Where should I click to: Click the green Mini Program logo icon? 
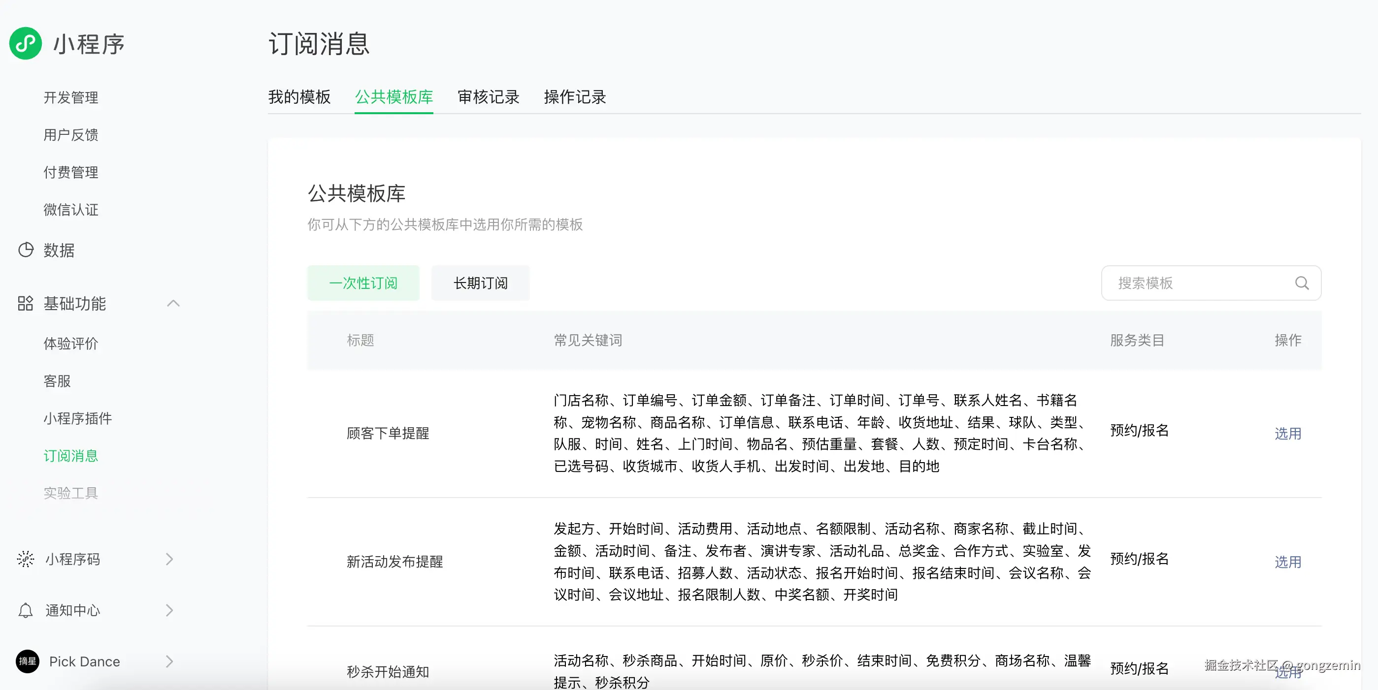tap(25, 43)
